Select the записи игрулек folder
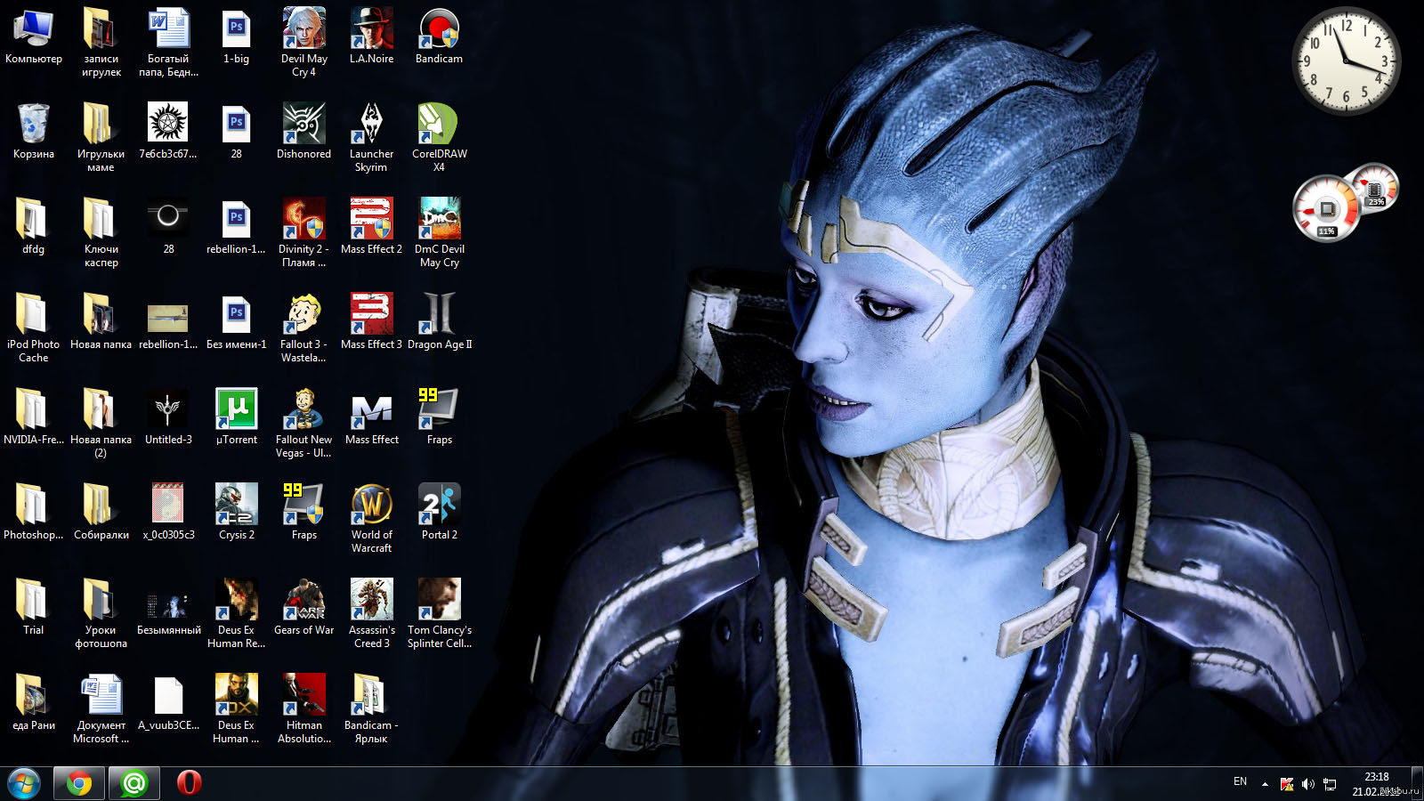 pos(101,42)
